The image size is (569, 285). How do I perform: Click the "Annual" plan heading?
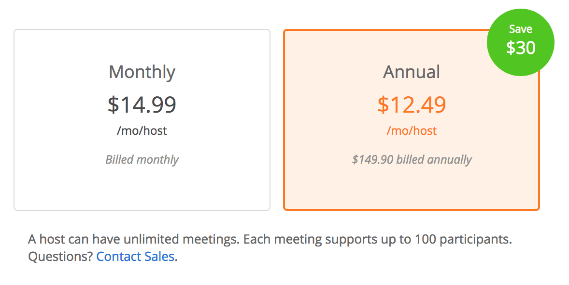pyautogui.click(x=412, y=72)
